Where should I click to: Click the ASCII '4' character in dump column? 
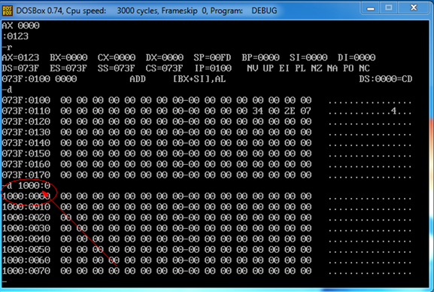393,111
